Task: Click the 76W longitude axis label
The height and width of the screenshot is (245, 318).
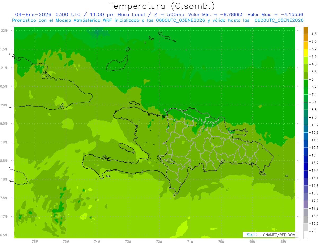Action: [35, 242]
